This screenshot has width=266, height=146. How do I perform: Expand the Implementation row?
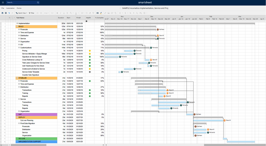[x=17, y=23]
